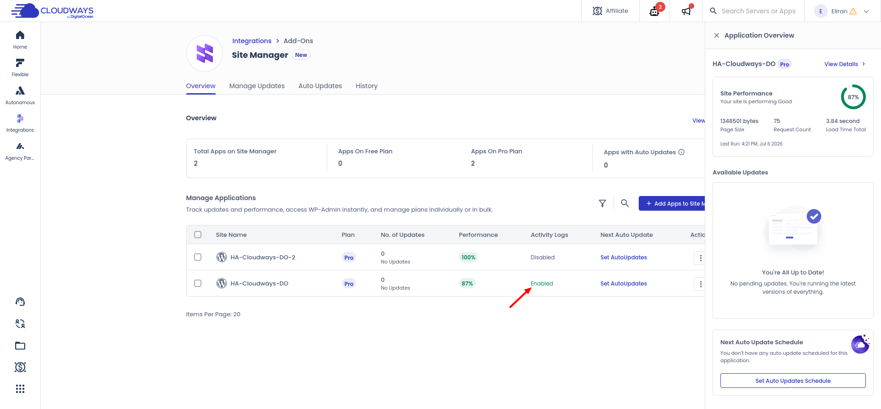Viewport: 881px width, 409px height.
Task: Click the purple cloud schedule icon
Action: (x=860, y=344)
